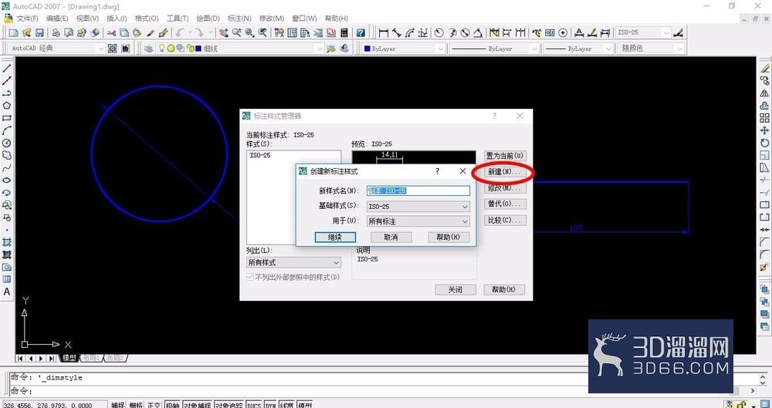Toggle 捕捉 snap mode in status bar
The width and height of the screenshot is (772, 408).
[117, 405]
